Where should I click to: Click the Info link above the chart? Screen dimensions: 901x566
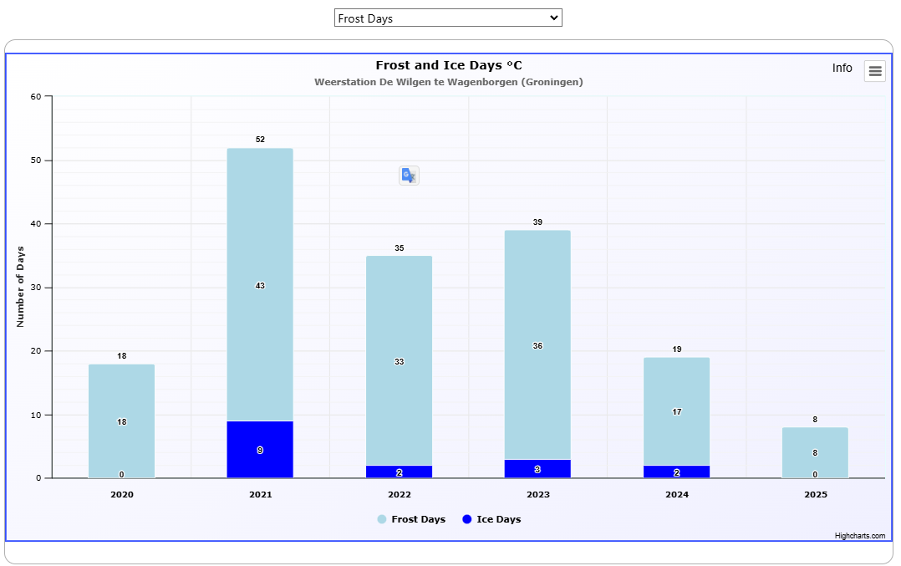(x=842, y=68)
